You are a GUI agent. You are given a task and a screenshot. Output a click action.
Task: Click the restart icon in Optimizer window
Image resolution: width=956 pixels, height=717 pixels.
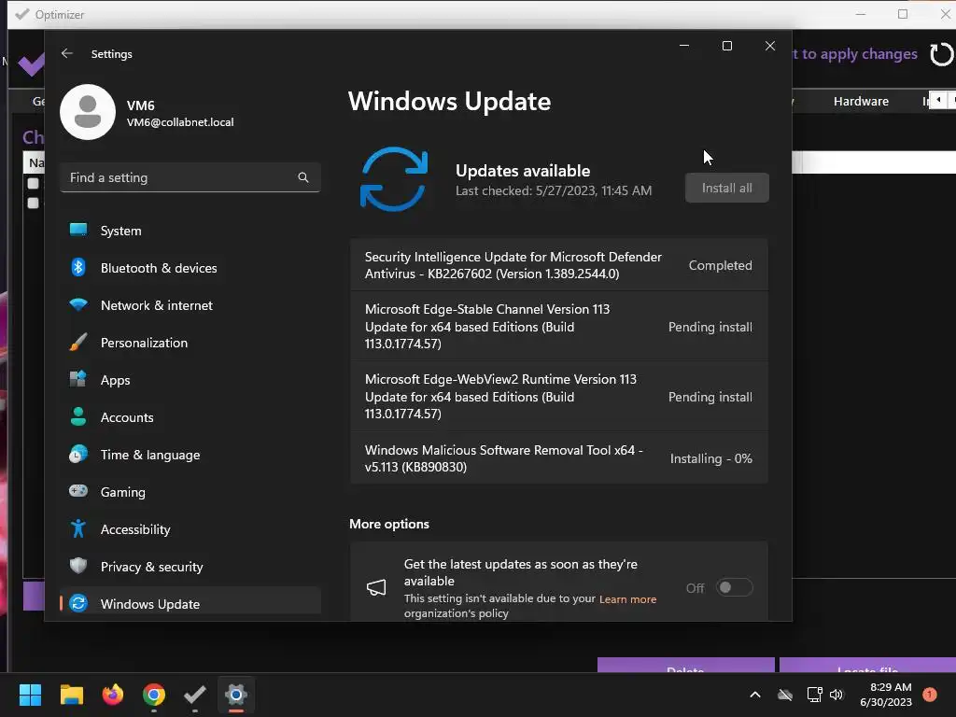tap(941, 54)
